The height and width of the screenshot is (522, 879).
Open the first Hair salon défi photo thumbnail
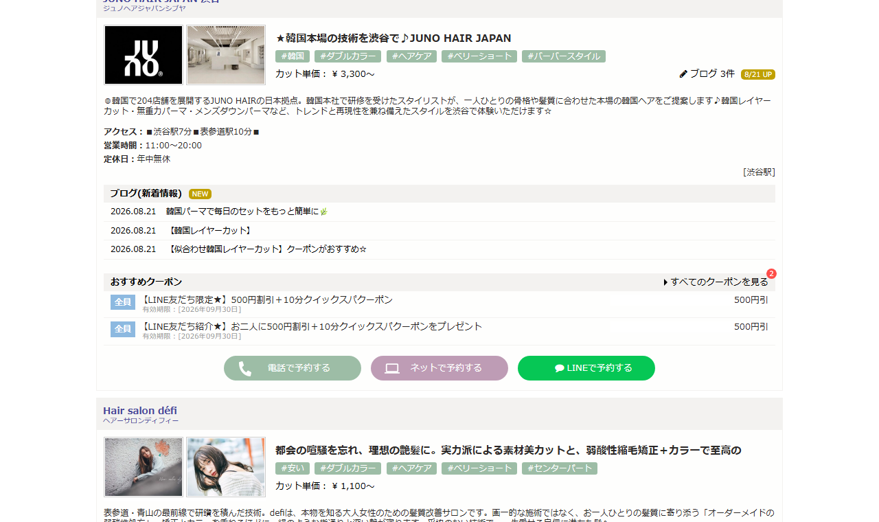[x=144, y=467]
